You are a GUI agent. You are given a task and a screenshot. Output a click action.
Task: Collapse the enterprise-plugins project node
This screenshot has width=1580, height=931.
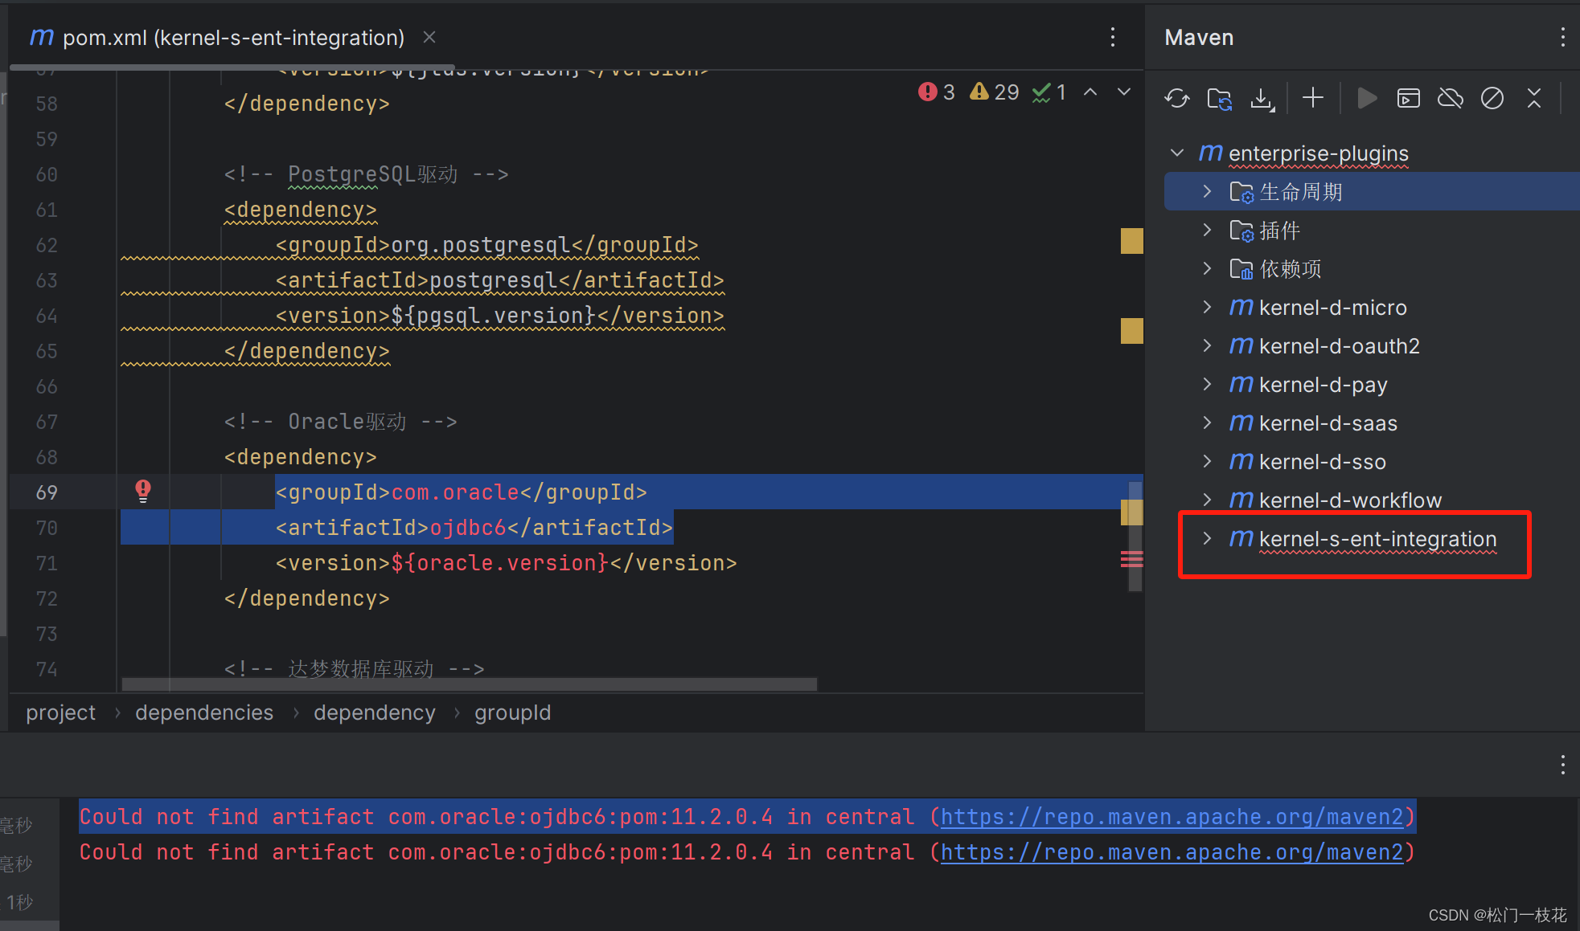point(1176,153)
